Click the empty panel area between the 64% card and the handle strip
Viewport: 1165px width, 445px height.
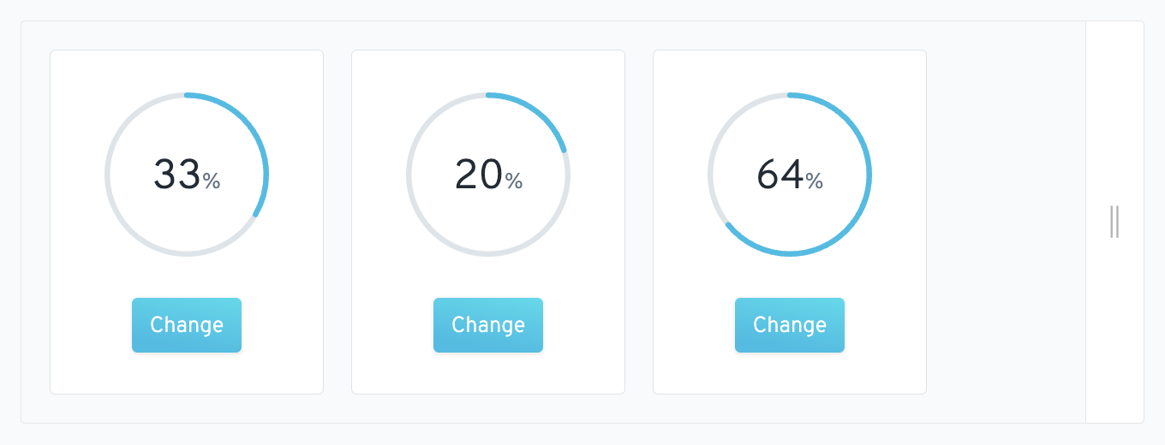(1006, 222)
